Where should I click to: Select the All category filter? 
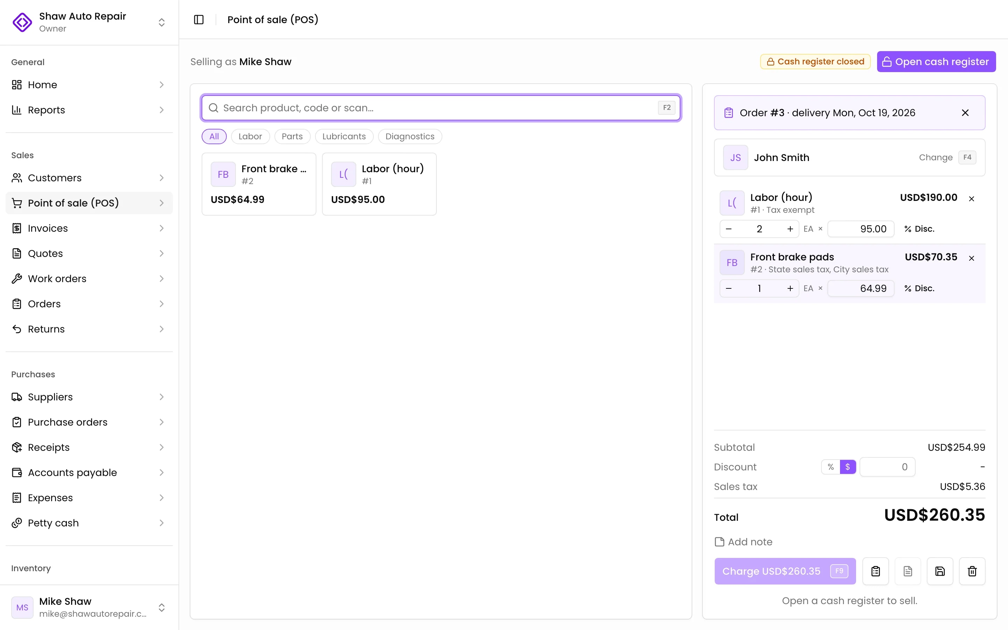[x=214, y=136]
